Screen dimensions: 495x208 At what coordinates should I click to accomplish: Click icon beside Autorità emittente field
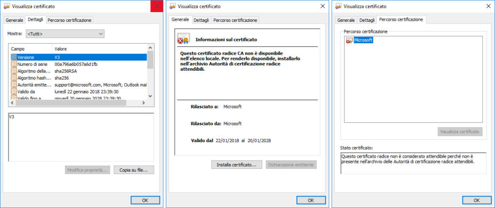click(14, 85)
